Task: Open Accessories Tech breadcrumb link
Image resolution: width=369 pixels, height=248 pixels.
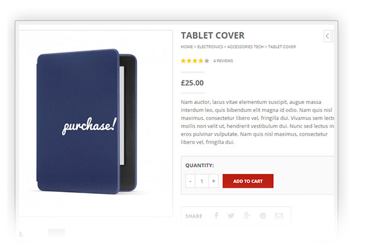Action: point(245,47)
